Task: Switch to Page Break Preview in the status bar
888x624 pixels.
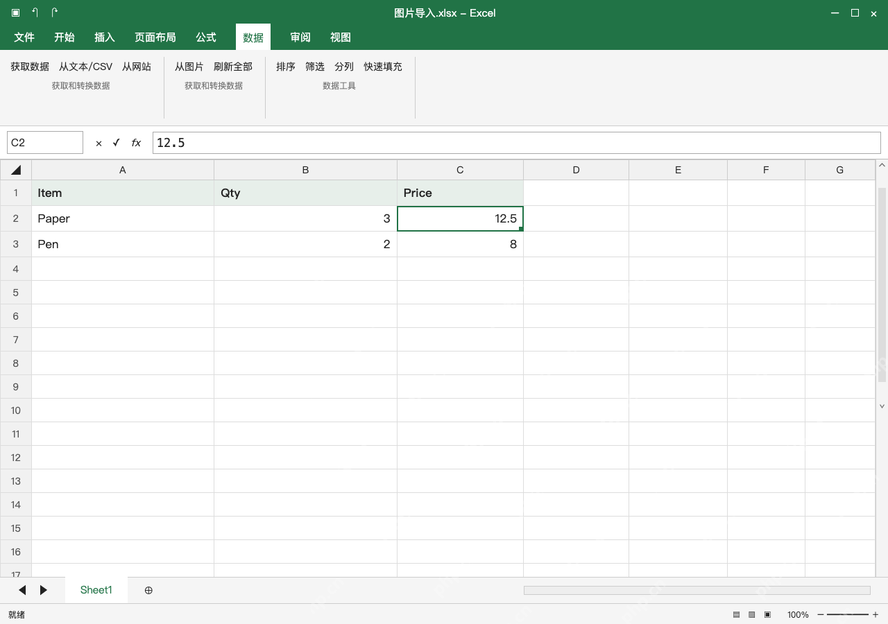Action: pyautogui.click(x=767, y=614)
